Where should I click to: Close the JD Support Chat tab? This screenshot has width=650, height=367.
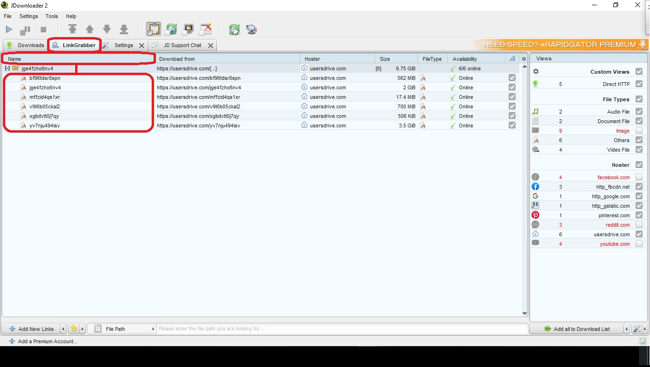click(211, 46)
